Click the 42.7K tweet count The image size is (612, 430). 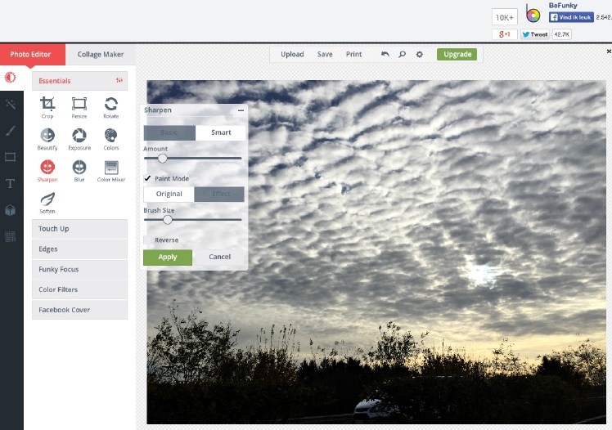(562, 34)
